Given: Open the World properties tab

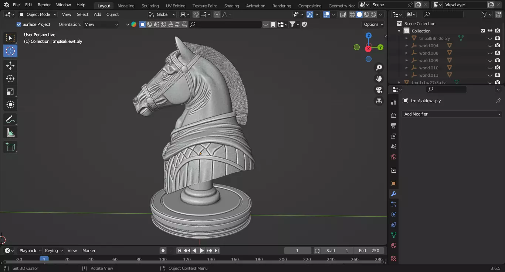Looking at the screenshot, I should point(394,157).
